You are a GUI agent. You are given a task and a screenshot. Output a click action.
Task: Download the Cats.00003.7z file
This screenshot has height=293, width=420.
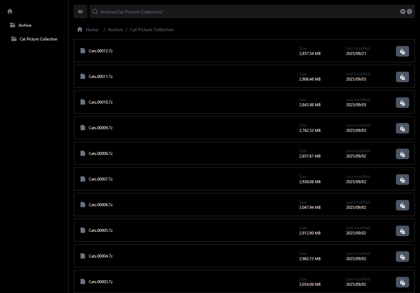pyautogui.click(x=402, y=282)
